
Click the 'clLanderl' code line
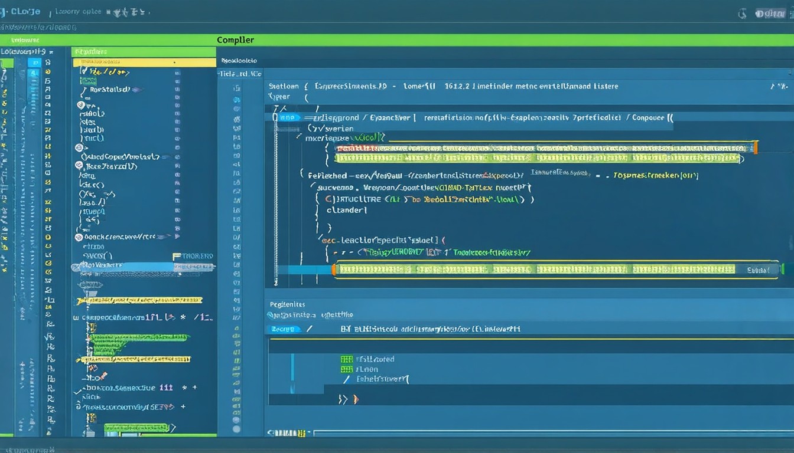[x=346, y=209]
